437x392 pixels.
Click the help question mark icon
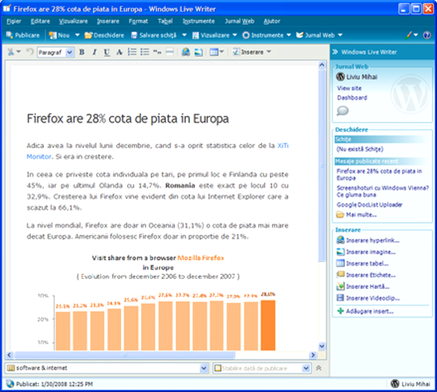(427, 35)
